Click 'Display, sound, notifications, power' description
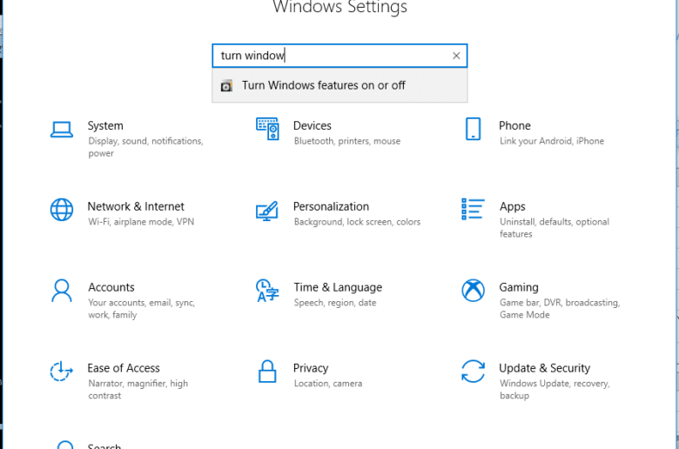679x449 pixels. (145, 147)
